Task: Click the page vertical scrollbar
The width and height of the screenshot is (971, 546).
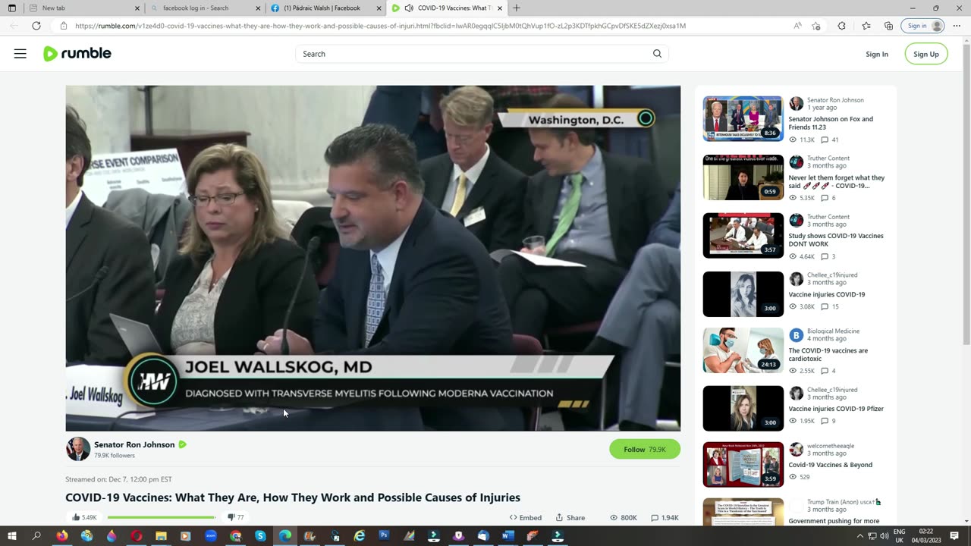Action: tap(966, 193)
